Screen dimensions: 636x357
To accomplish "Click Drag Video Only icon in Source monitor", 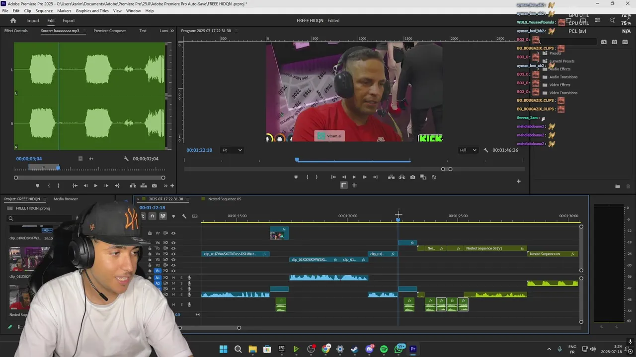I will [x=80, y=159].
